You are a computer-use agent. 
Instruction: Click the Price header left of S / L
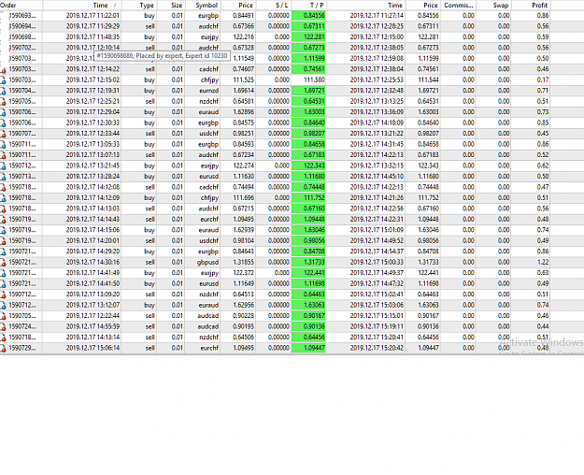coord(246,6)
